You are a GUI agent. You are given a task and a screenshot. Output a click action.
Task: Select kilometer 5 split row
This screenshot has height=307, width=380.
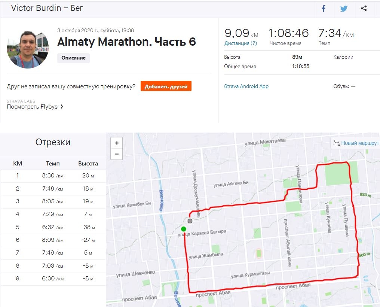[x=53, y=227]
